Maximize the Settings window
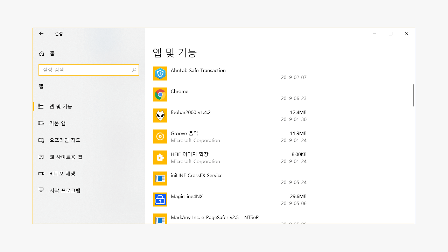This screenshot has width=448, height=252. tap(391, 34)
